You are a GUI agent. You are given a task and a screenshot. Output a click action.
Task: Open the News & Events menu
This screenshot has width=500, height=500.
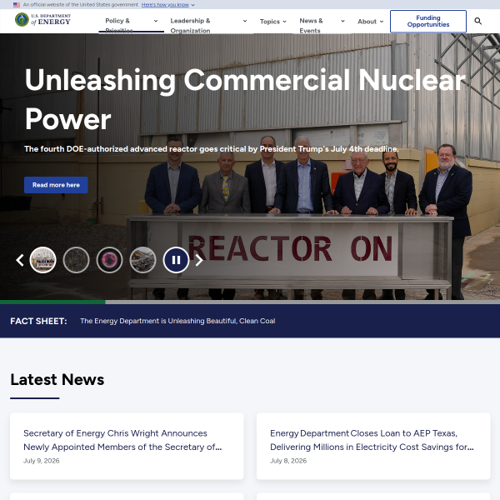tap(322, 21)
